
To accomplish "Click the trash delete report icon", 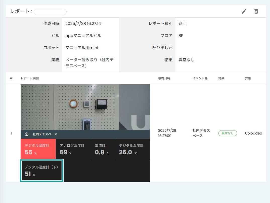I will click(256, 11).
